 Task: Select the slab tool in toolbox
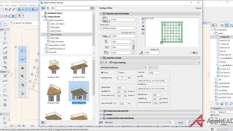5,43
